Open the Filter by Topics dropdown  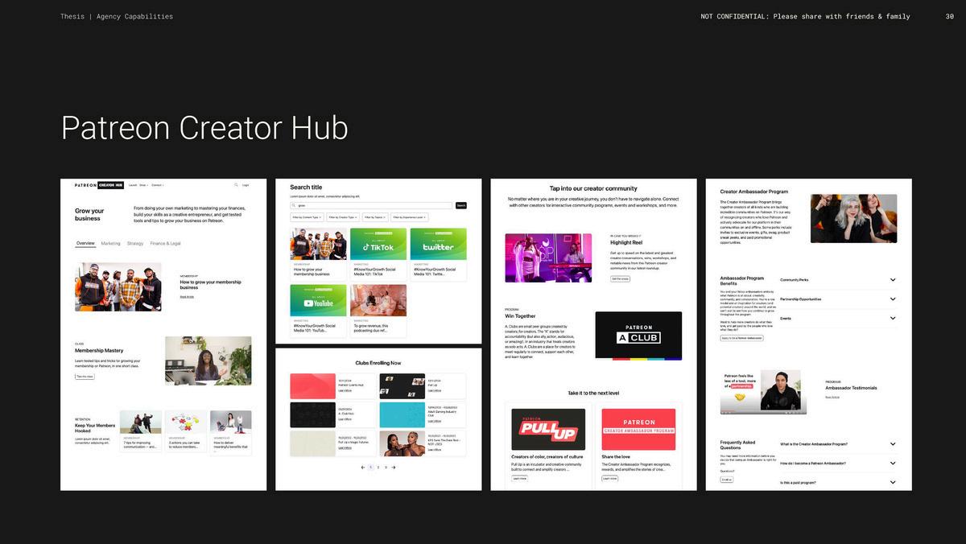click(x=375, y=217)
